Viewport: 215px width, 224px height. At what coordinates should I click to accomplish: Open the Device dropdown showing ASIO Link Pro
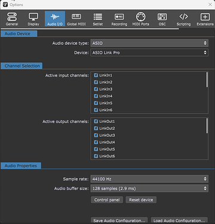(149, 53)
